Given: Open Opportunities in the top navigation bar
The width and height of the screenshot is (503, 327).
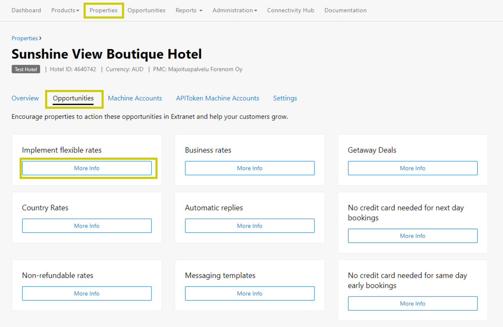Looking at the screenshot, I should tap(146, 10).
